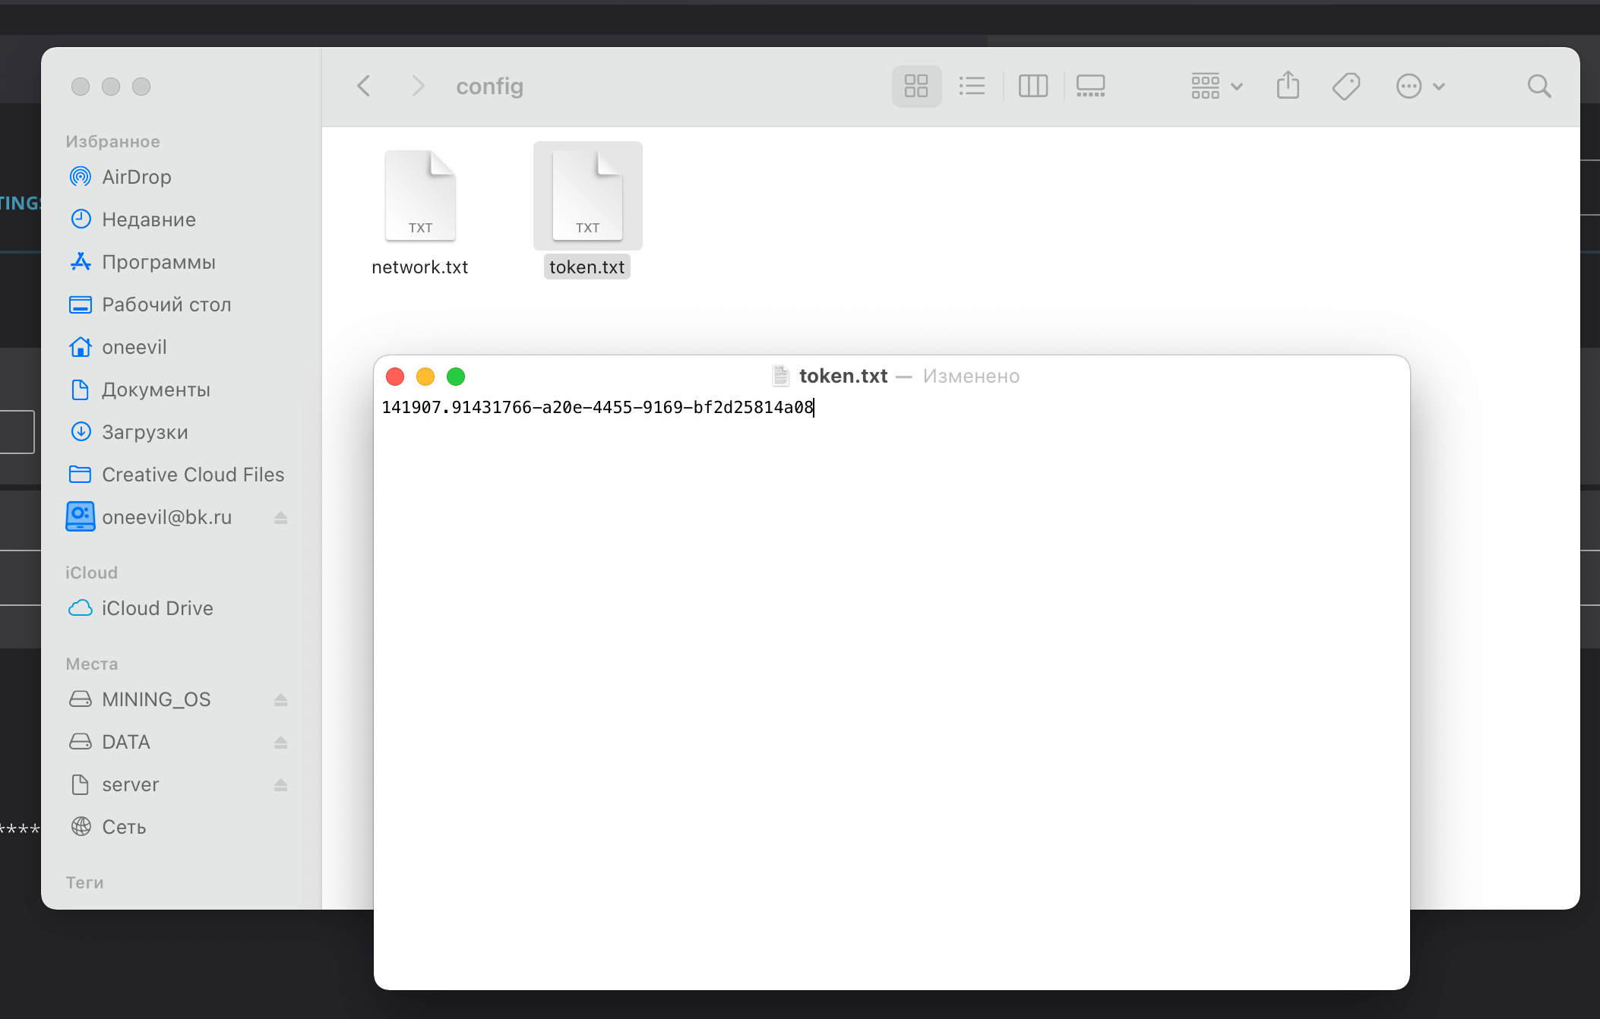Open AirDrop in sidebar

pyautogui.click(x=137, y=177)
